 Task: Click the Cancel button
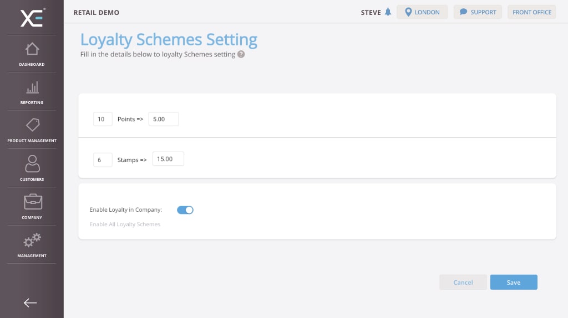[x=463, y=282]
